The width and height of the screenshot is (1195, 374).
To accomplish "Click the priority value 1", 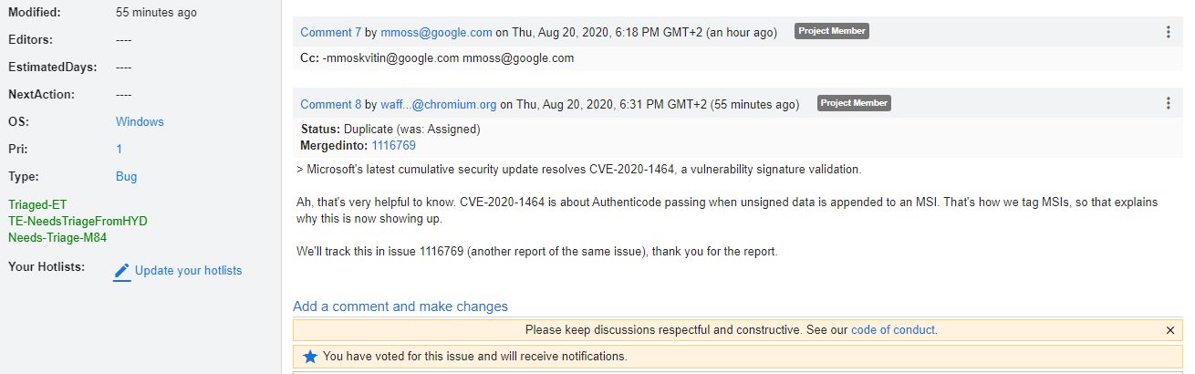I will [119, 149].
